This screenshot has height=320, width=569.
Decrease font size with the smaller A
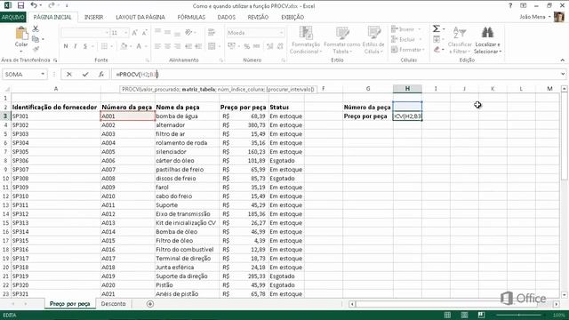pos(144,33)
